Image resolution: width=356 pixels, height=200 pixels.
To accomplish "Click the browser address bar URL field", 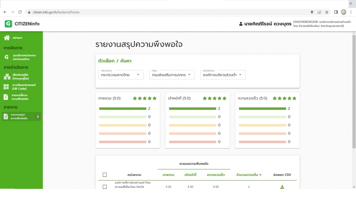I will pos(158,12).
